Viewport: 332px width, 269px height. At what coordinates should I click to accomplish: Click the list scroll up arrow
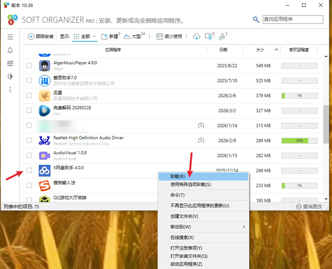[x=326, y=57]
